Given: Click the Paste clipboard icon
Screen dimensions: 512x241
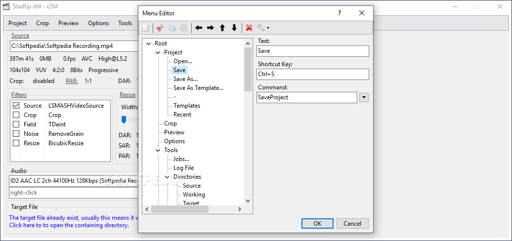Looking at the screenshot, I should click(184, 28).
